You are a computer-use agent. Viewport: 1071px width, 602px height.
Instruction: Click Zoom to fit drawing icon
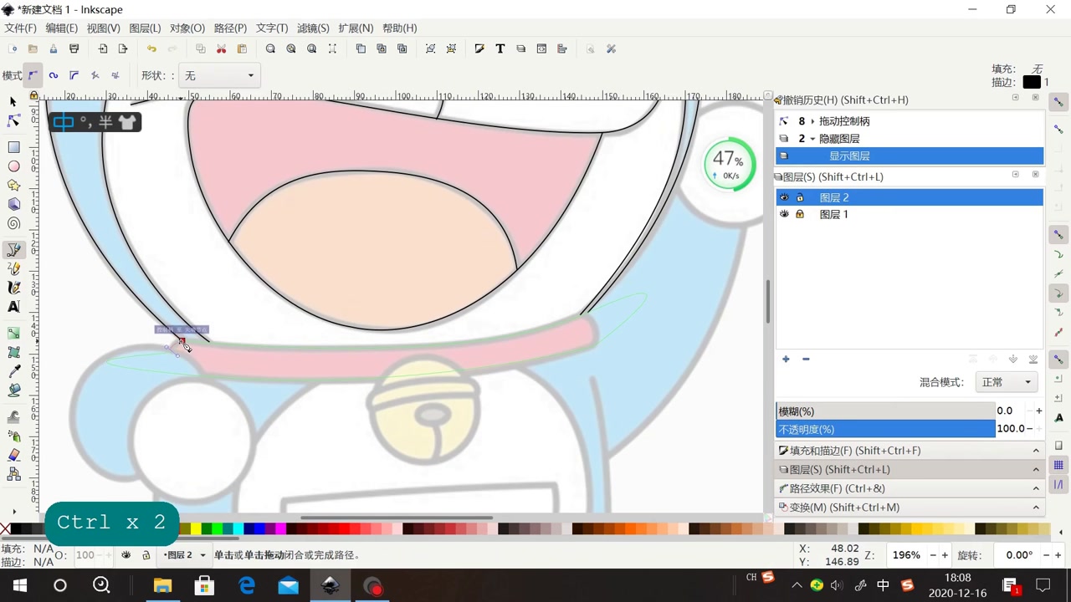click(x=291, y=48)
